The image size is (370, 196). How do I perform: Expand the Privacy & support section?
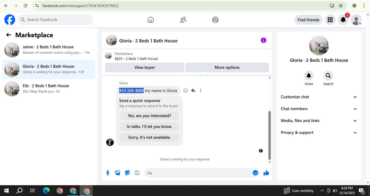point(319,133)
